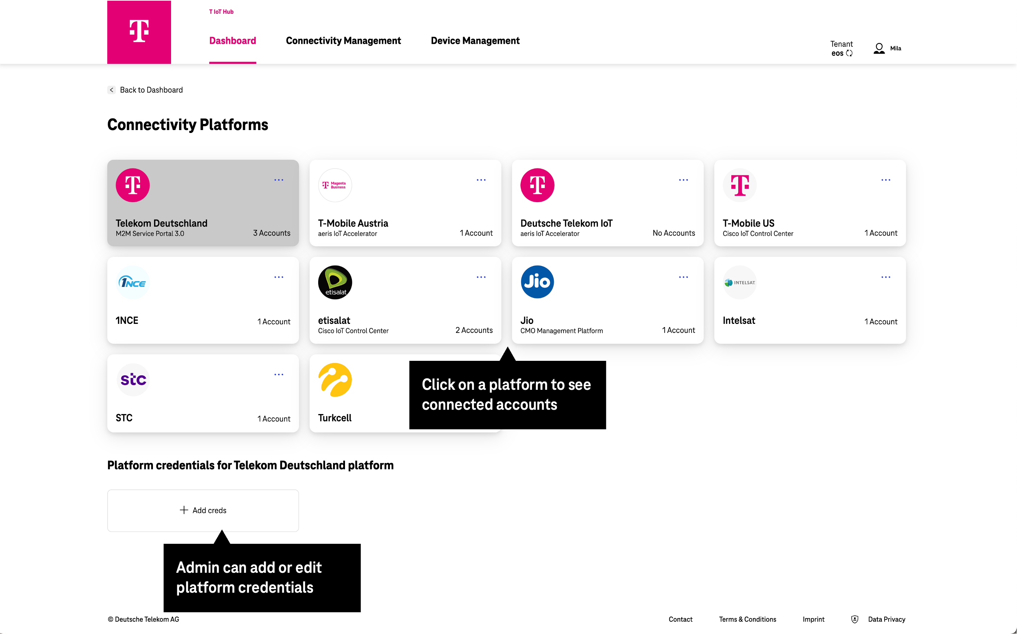Open the three-dot menu on Telekom Deutschland card
Screen dimensions: 1018x634
pos(279,180)
